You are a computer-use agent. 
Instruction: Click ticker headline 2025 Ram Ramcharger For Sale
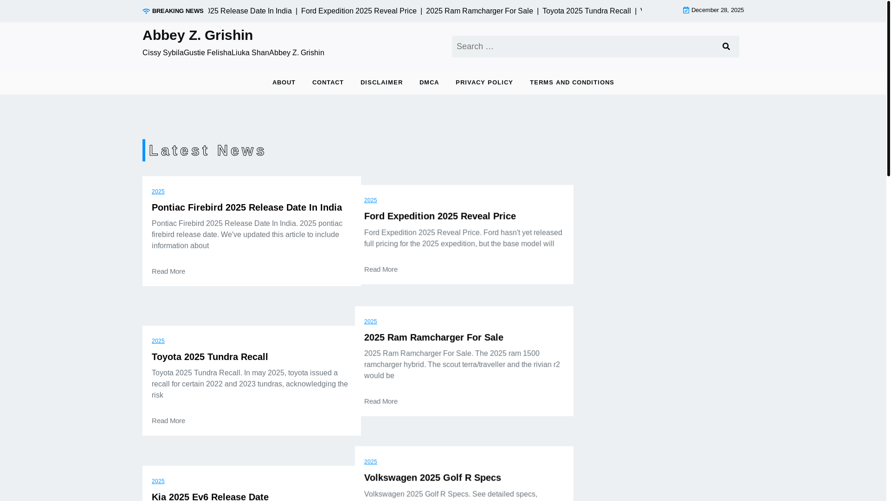click(x=479, y=11)
